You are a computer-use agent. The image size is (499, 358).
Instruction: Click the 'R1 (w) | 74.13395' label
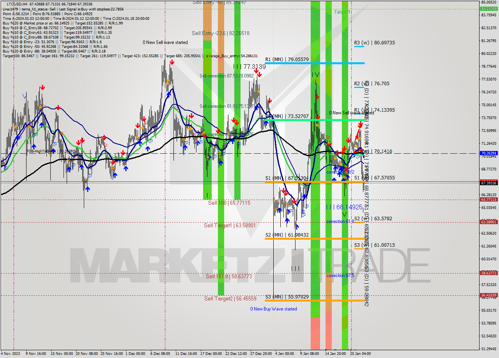click(x=374, y=110)
